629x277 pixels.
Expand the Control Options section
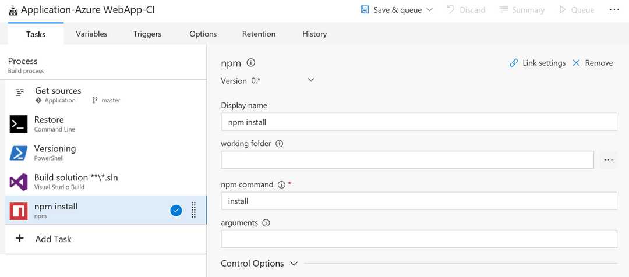pos(294,264)
